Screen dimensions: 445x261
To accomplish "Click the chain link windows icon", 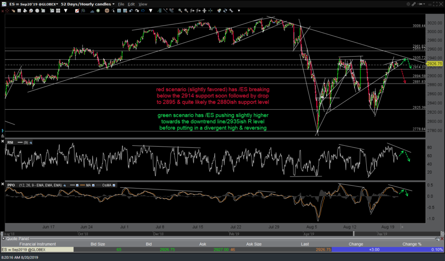I will [413, 4].
